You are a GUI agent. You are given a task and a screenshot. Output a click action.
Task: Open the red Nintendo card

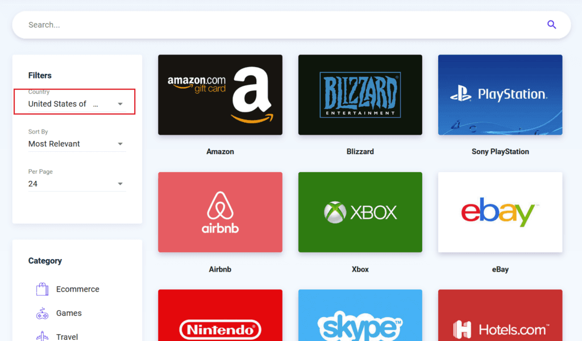tap(220, 315)
